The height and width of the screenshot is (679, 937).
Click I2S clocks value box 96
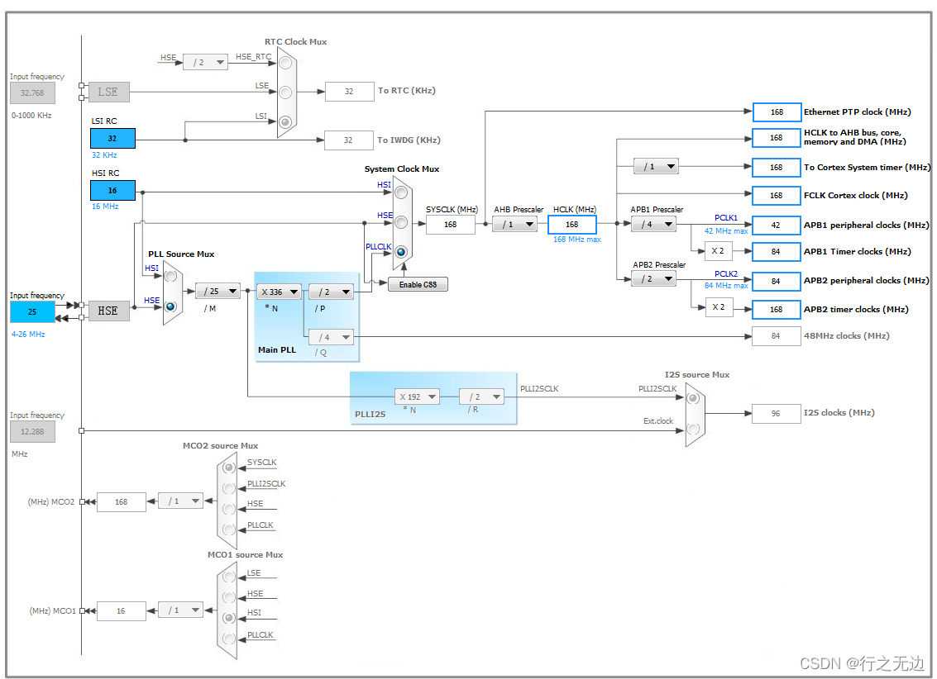click(x=777, y=414)
